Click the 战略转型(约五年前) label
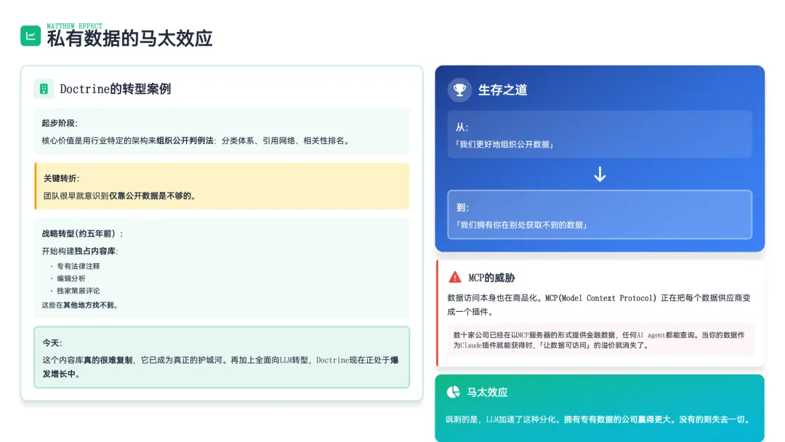 (83, 234)
